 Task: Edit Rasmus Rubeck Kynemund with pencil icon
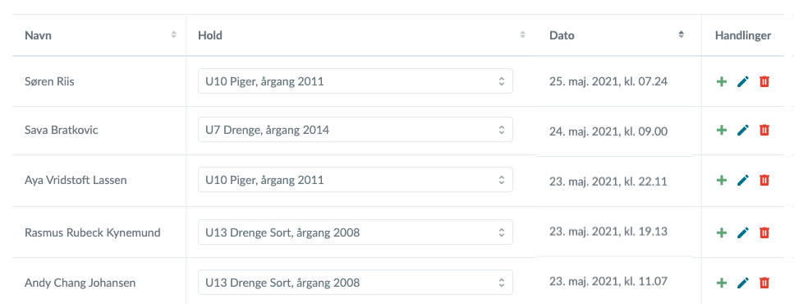[743, 233]
